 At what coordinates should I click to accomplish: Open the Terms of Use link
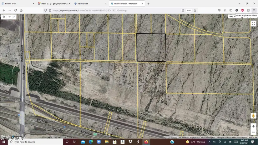[x=253, y=137]
